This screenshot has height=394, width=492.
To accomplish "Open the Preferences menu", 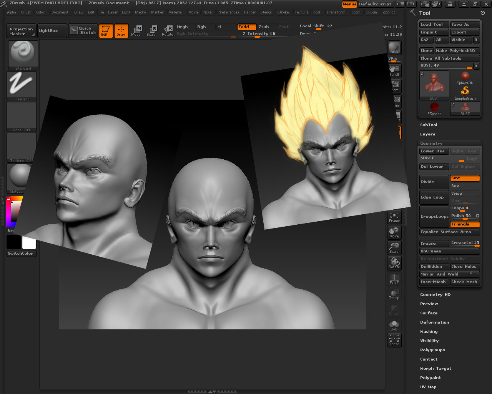I will (x=228, y=12).
